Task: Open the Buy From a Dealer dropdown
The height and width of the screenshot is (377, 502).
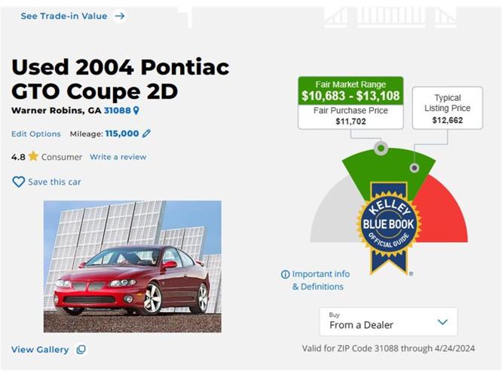Action: [387, 321]
